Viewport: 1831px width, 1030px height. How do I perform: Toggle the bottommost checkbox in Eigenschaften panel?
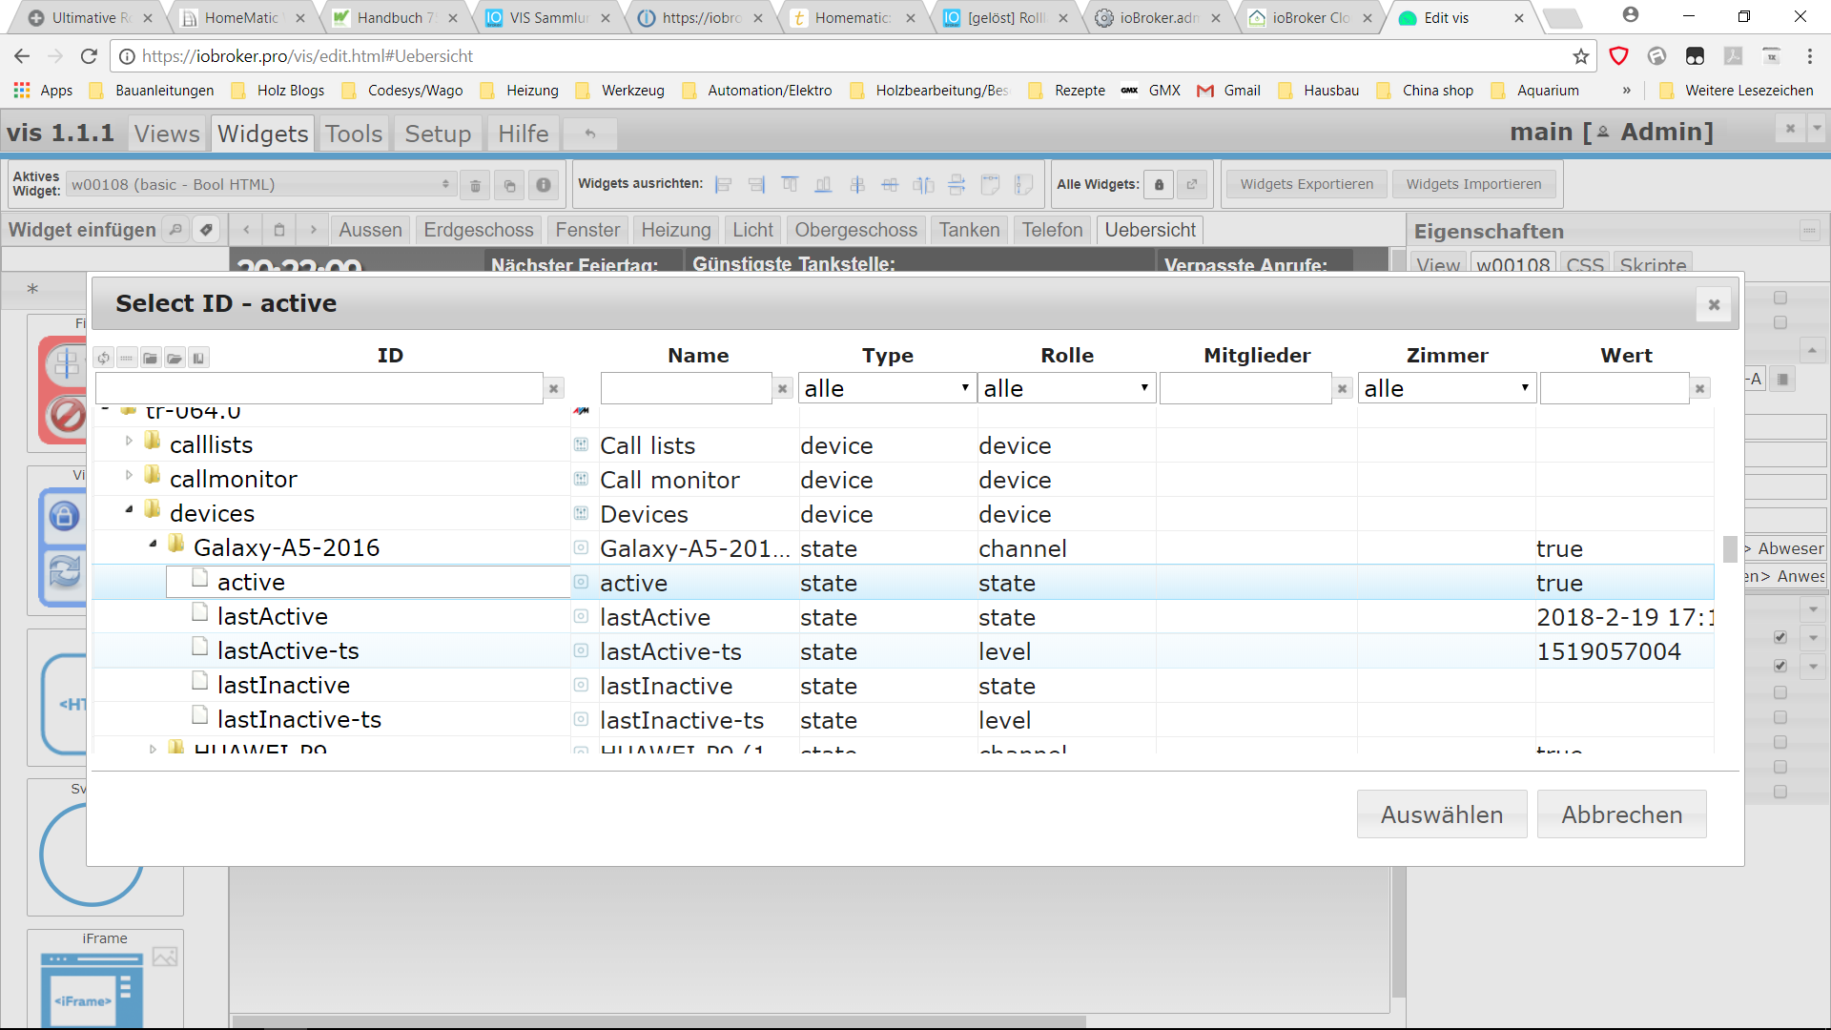click(1780, 792)
